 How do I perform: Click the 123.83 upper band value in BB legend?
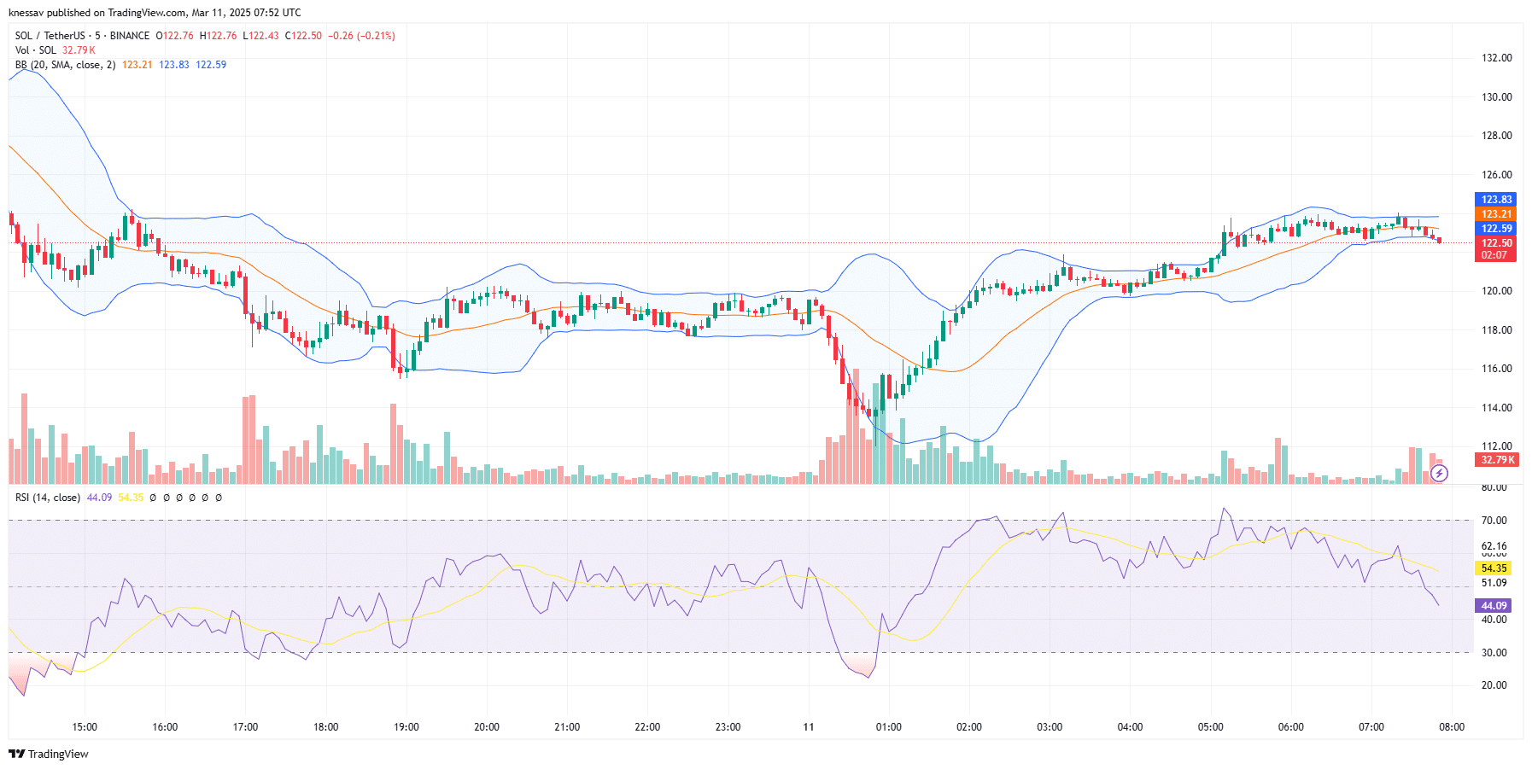[x=174, y=65]
